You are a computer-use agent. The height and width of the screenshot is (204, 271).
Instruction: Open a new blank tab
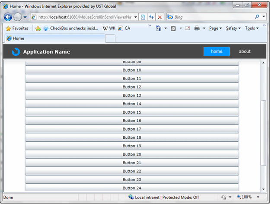pyautogui.click(x=110, y=38)
